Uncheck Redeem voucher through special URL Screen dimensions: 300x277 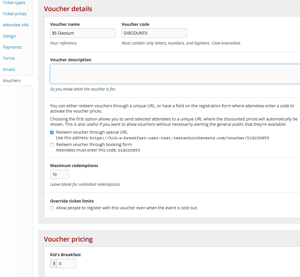52,132
